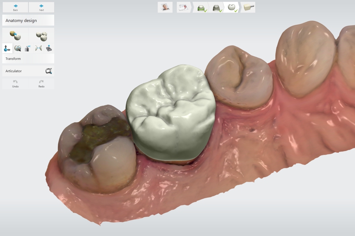Select the tooth surface selection tool
The image size is (355, 236).
(18, 48)
